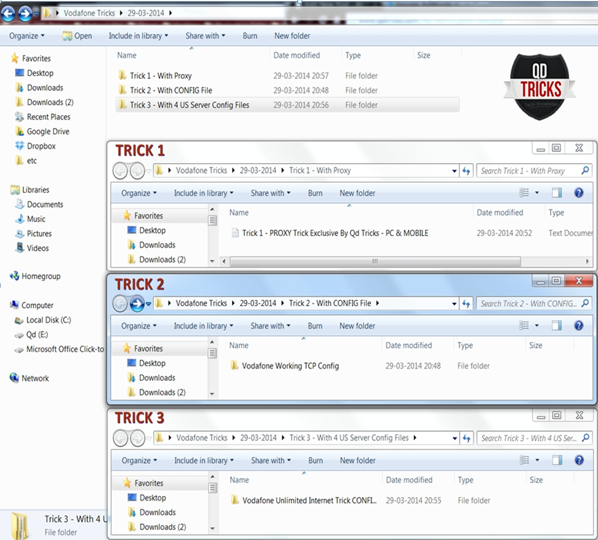Screen dimensions: 598x540
Task: Select Vodafone Unlimited Internet Trick CONFI folder
Action: click(x=304, y=501)
